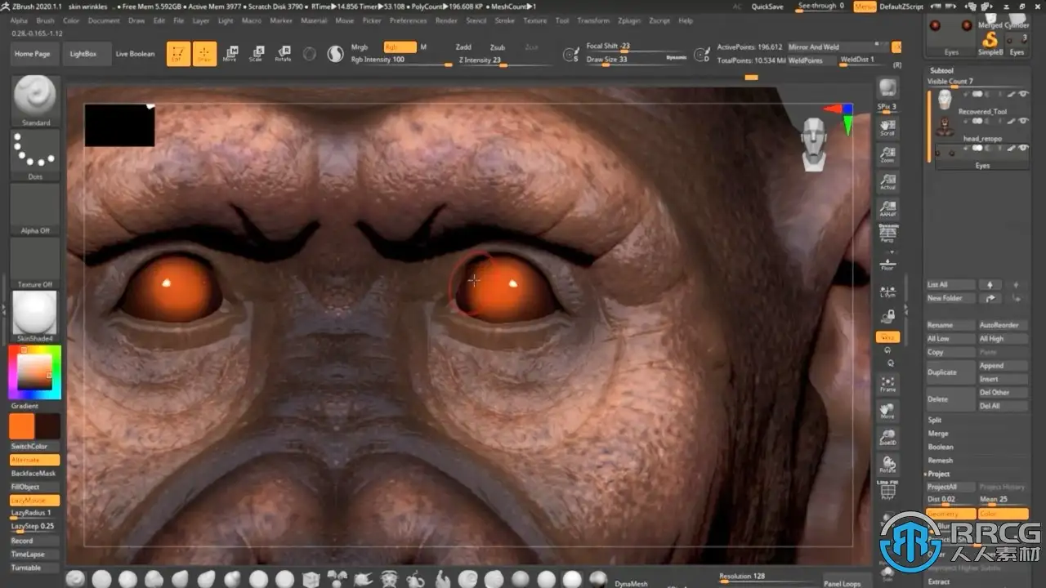Screen dimensions: 1046x588
Task: Click the LightBox button
Action: coord(83,54)
